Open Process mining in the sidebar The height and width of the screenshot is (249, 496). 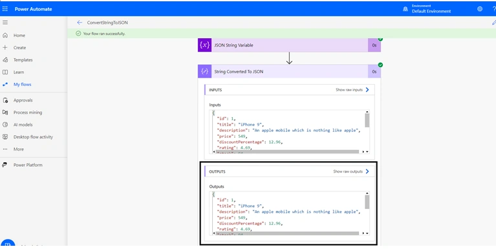28,113
